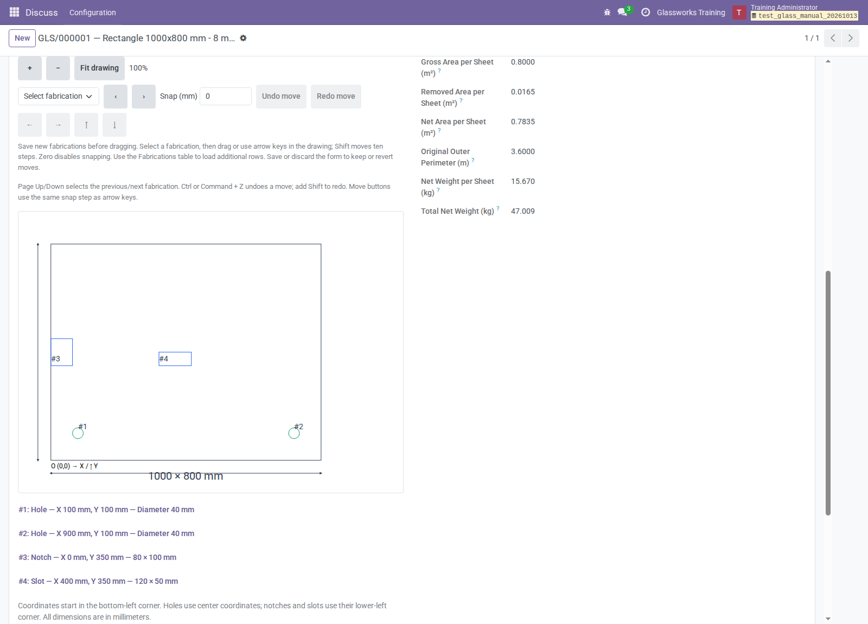Go to next record arrow
The image size is (868, 624).
click(851, 38)
